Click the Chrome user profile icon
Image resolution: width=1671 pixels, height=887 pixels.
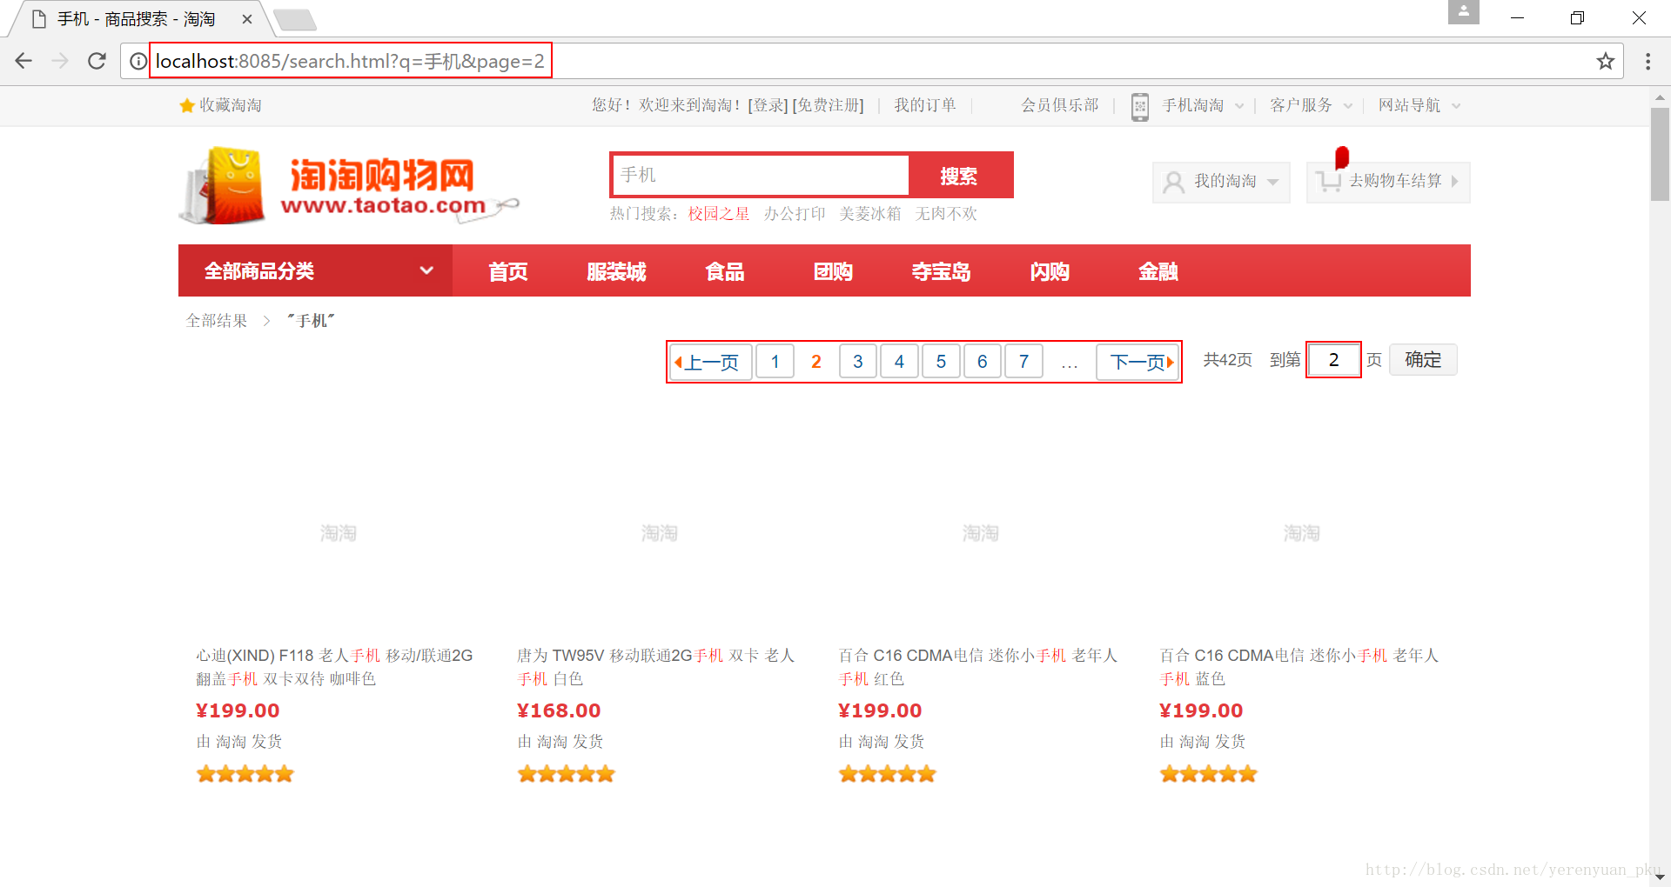pyautogui.click(x=1463, y=12)
